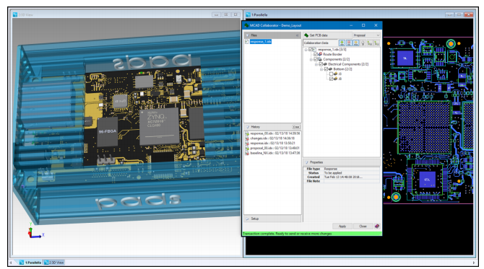Switch to the 2:3D View tab

pyautogui.click(x=54, y=263)
